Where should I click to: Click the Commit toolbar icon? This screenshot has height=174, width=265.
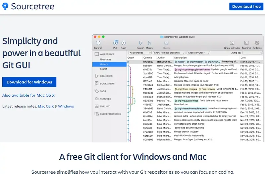click(98, 43)
